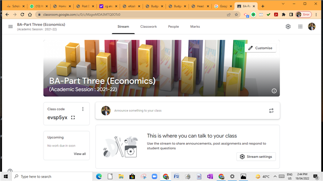Click the reuse post icon
The width and height of the screenshot is (323, 181).
(271, 111)
